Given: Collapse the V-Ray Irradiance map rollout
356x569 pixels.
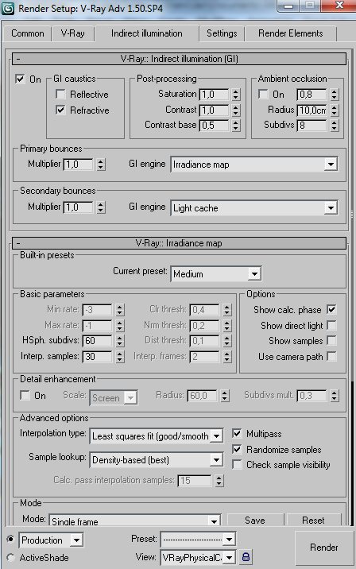Looking at the screenshot, I should pos(179,243).
